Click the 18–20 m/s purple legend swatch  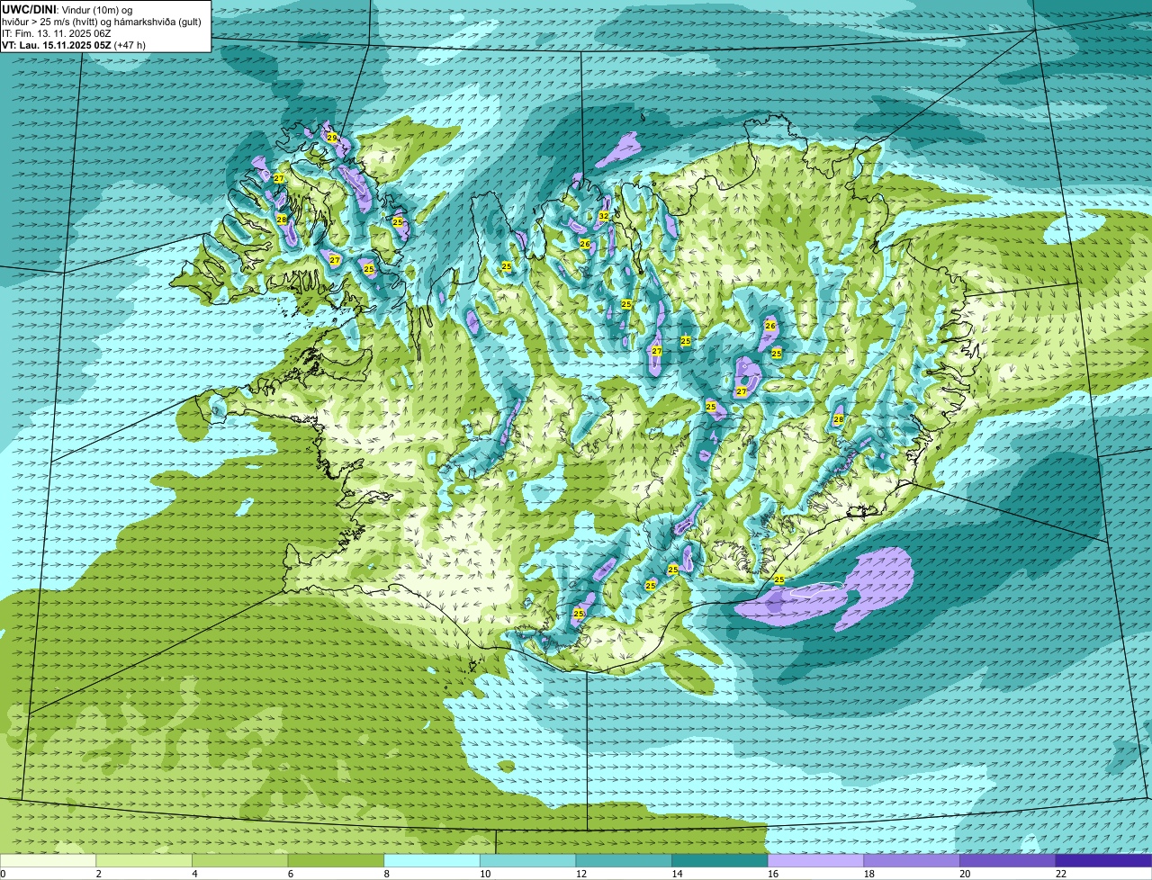912,860
